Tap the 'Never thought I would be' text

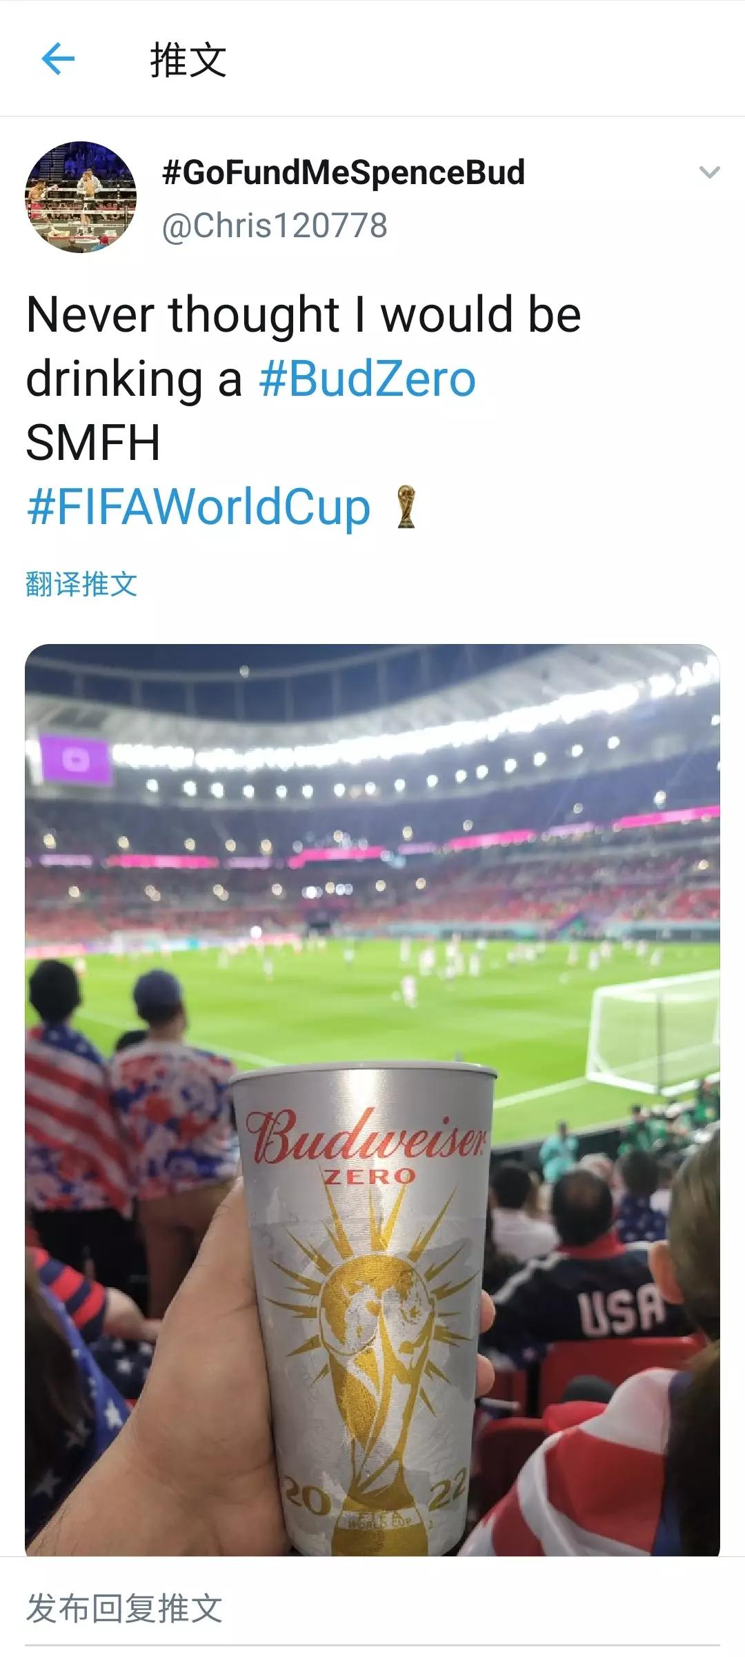pyautogui.click(x=304, y=314)
